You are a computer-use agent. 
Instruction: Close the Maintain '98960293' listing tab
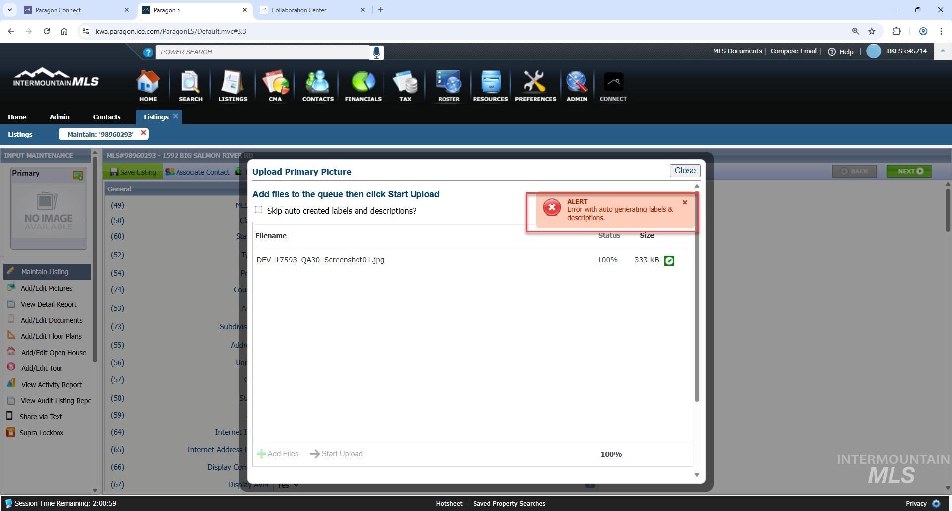(143, 133)
